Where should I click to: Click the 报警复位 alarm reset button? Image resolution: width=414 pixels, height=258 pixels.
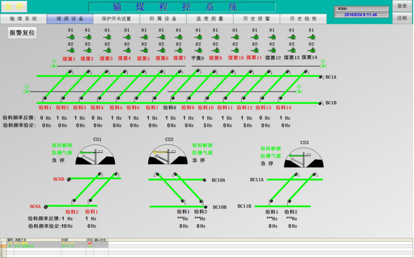pyautogui.click(x=22, y=33)
